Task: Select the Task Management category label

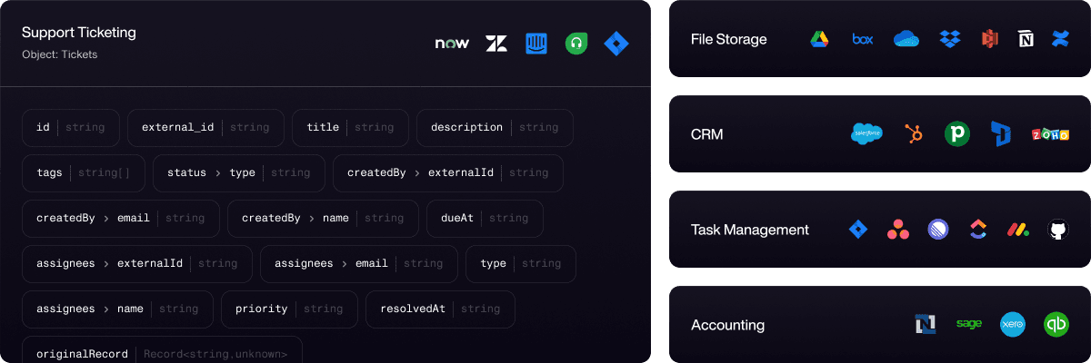Action: click(749, 230)
